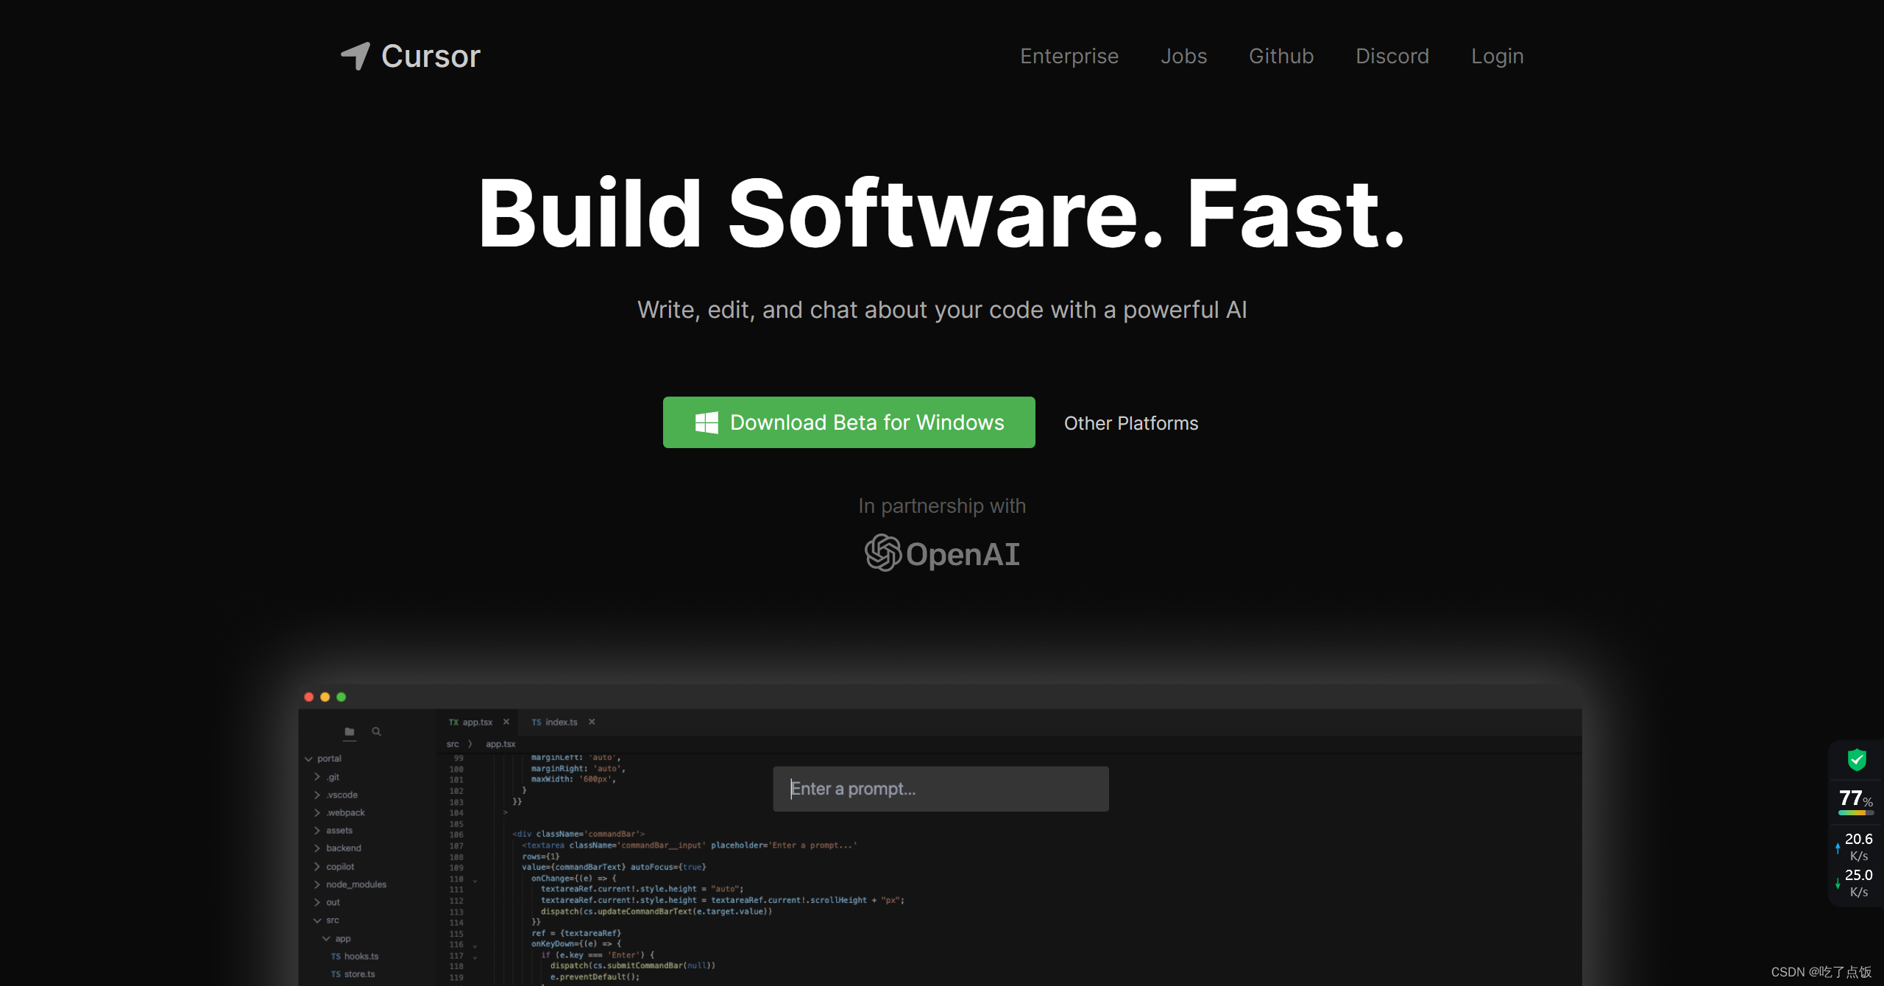Click Download Beta for Windows button

tap(849, 422)
